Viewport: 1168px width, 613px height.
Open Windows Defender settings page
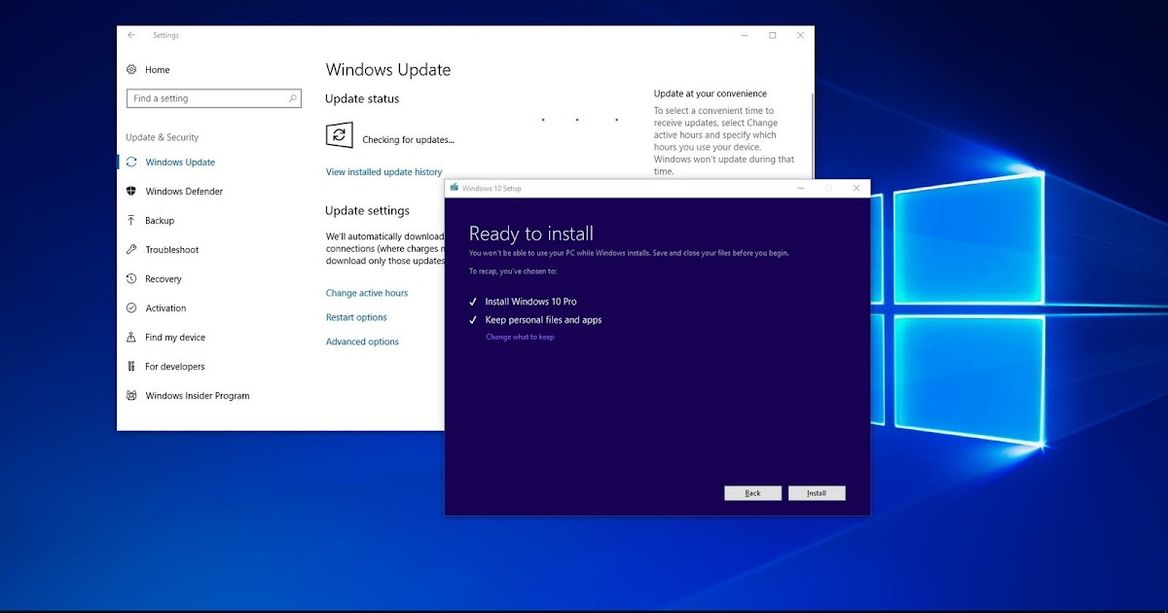tap(184, 192)
